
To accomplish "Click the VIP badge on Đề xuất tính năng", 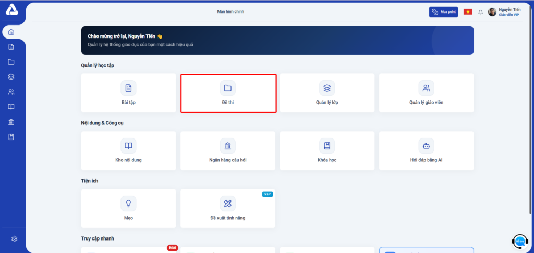I will [x=268, y=194].
